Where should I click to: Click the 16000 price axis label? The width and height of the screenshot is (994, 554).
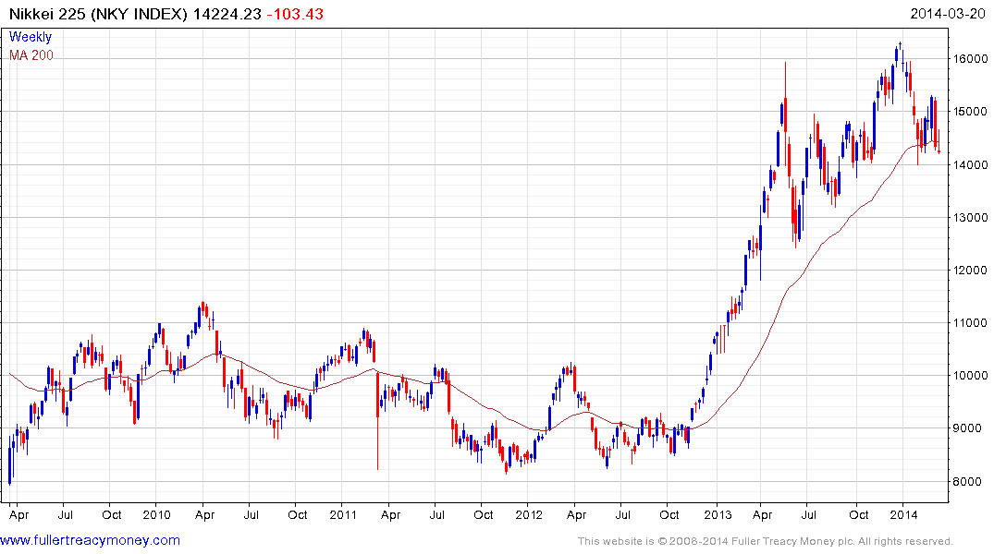pyautogui.click(x=970, y=59)
